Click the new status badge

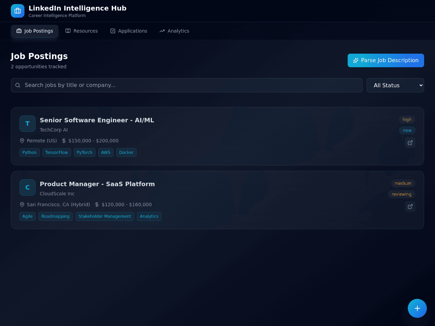tap(407, 130)
